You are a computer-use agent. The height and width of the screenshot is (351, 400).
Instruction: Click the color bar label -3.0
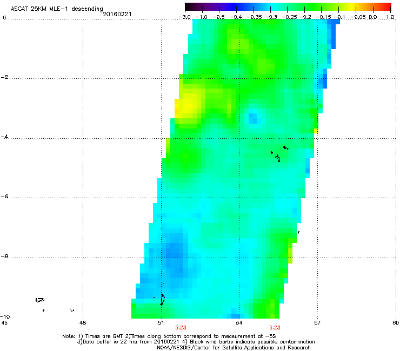click(185, 17)
